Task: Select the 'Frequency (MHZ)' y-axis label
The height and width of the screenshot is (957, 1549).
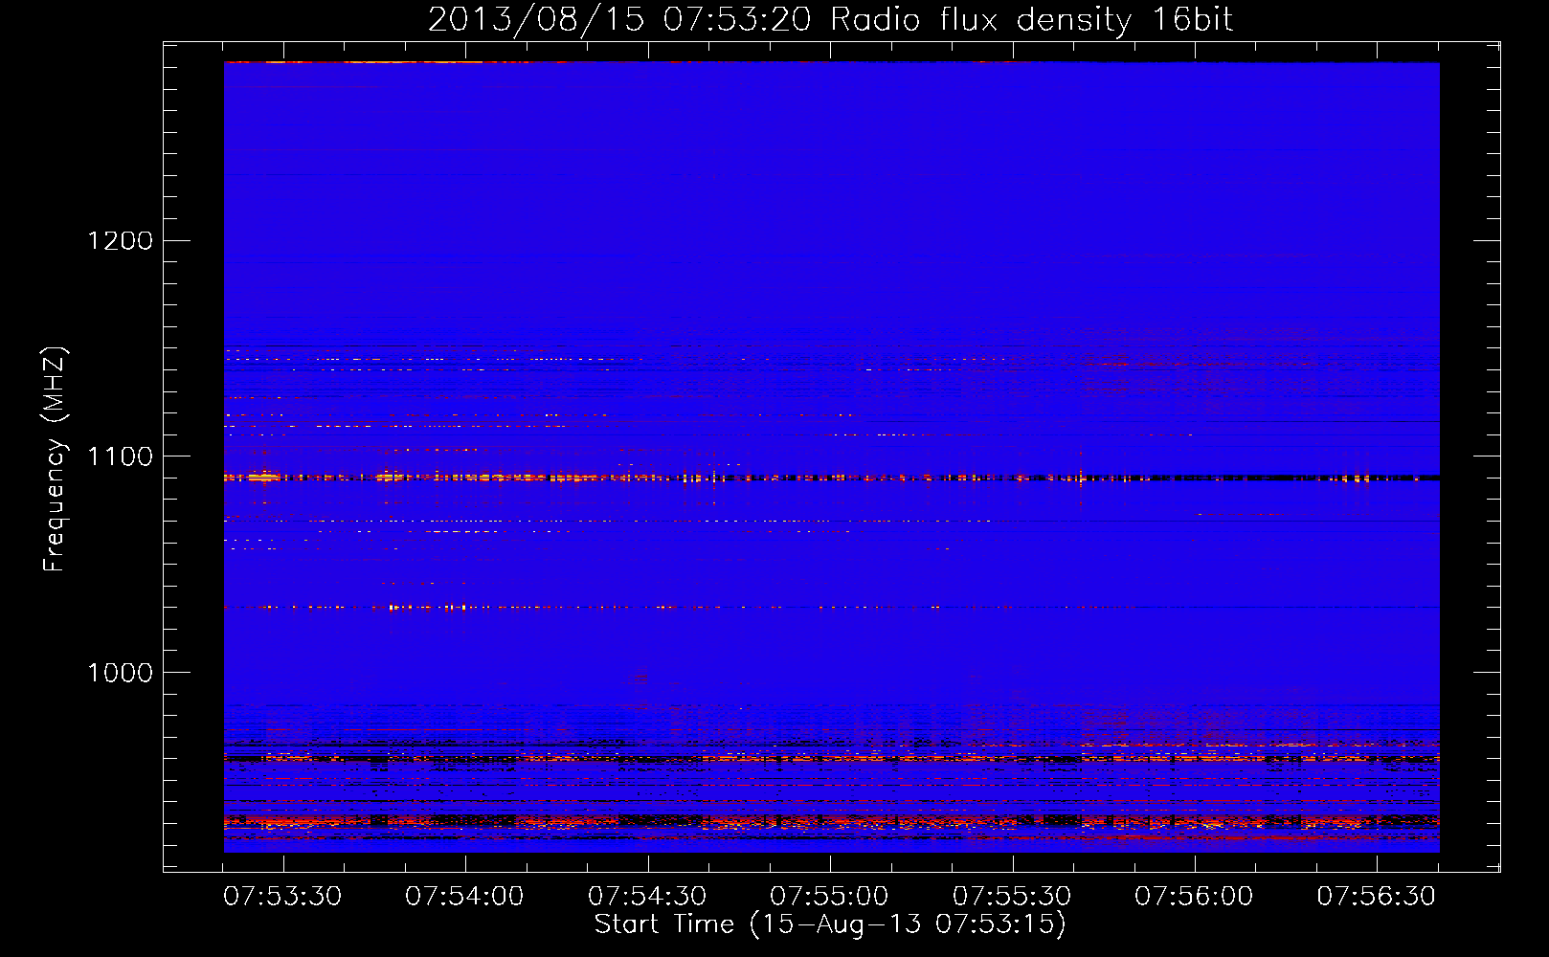Action: tap(56, 459)
